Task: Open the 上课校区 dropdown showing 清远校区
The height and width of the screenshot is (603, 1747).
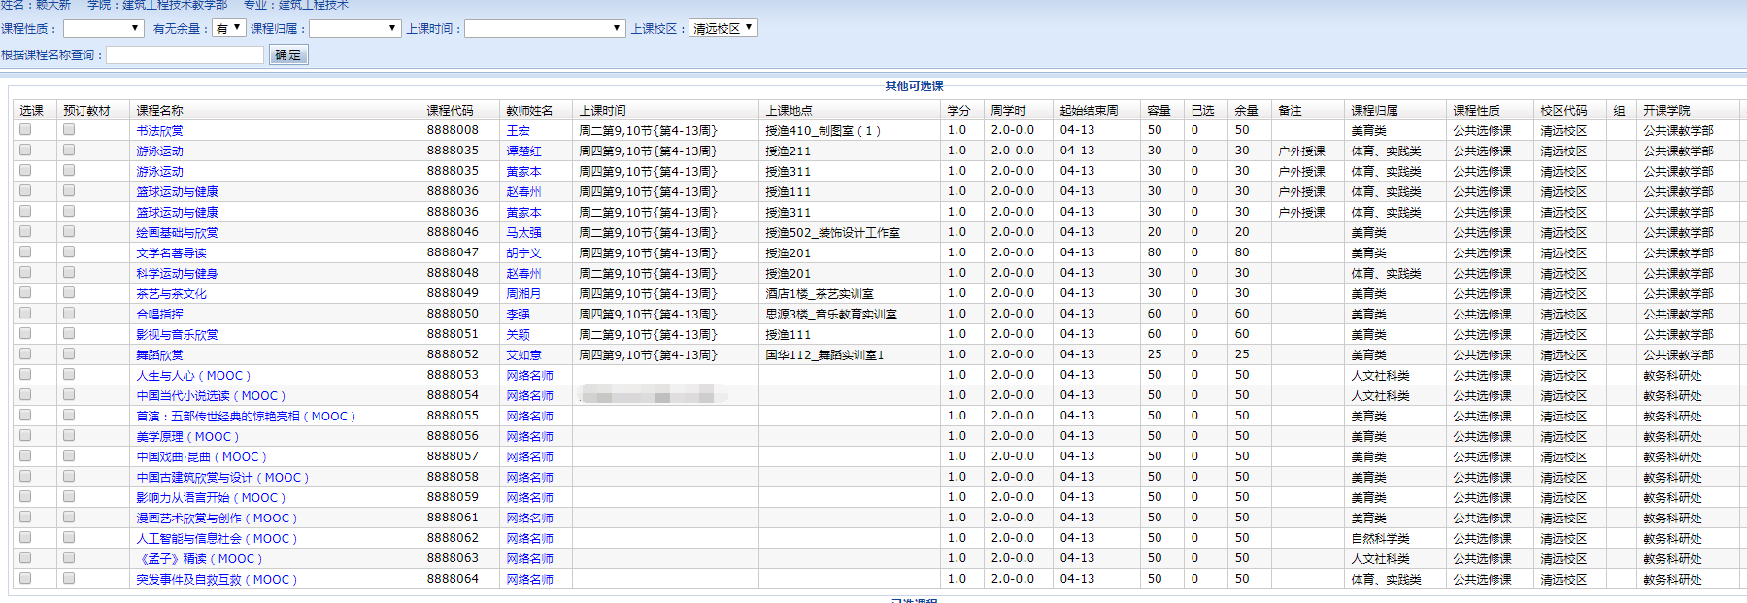Action: click(723, 29)
